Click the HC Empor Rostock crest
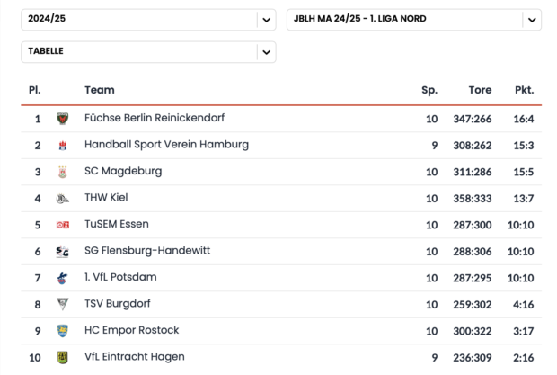The image size is (557, 375). pyautogui.click(x=63, y=331)
